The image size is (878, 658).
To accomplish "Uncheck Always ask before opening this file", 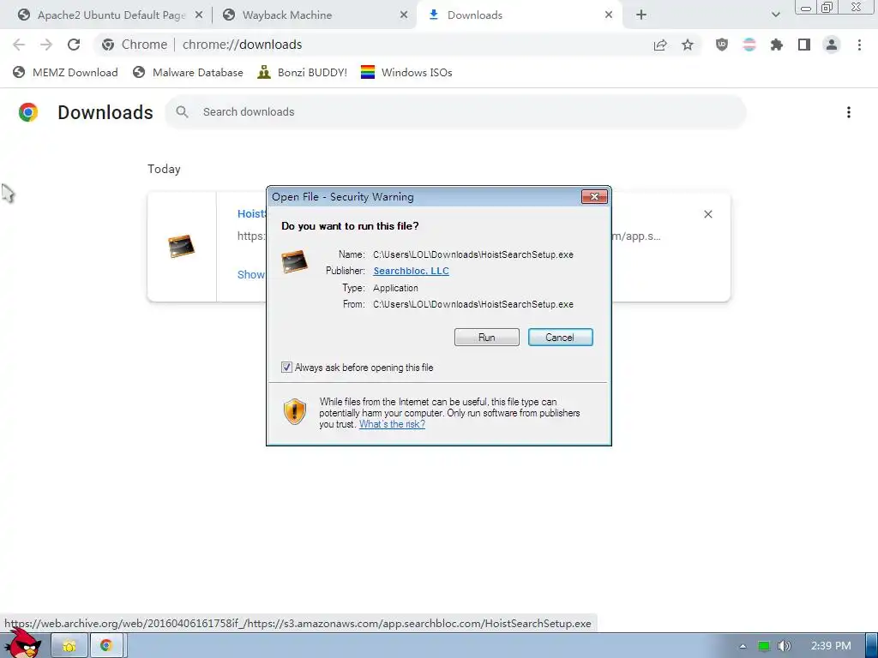I will point(286,368).
